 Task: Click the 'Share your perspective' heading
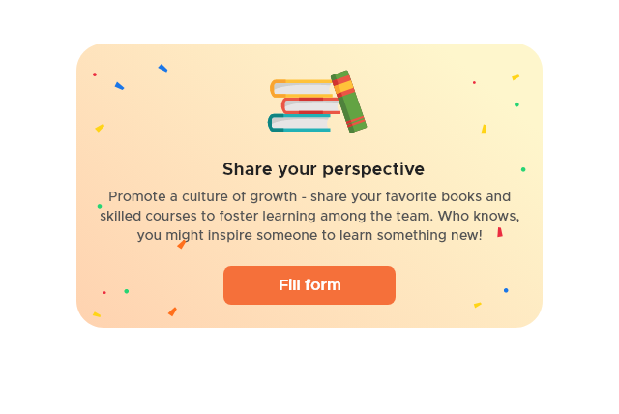(x=323, y=169)
